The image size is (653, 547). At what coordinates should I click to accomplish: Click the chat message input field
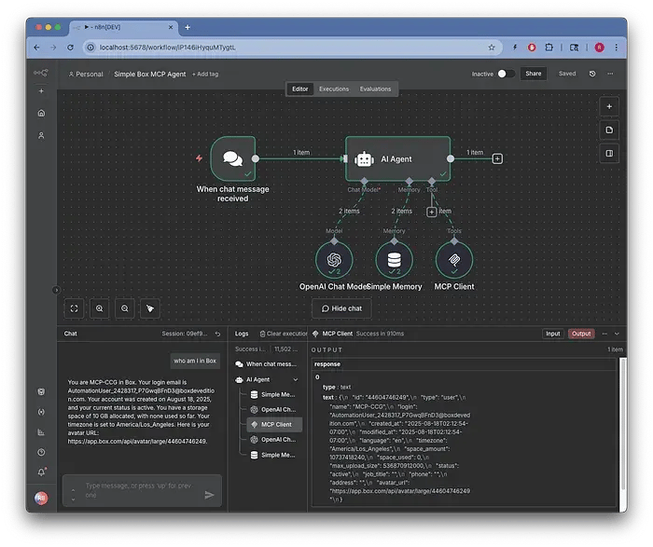pos(140,490)
